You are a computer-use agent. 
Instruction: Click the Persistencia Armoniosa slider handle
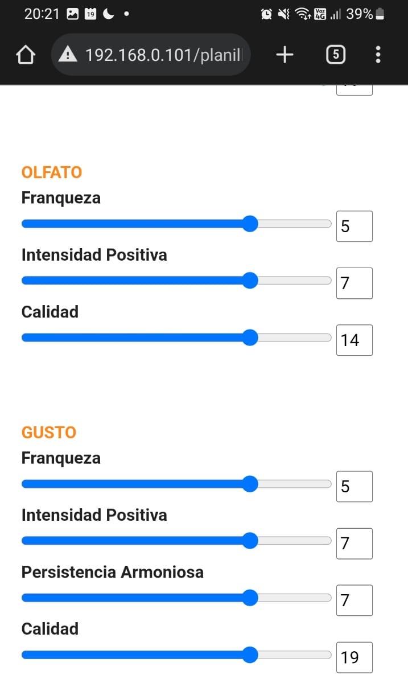[250, 598]
